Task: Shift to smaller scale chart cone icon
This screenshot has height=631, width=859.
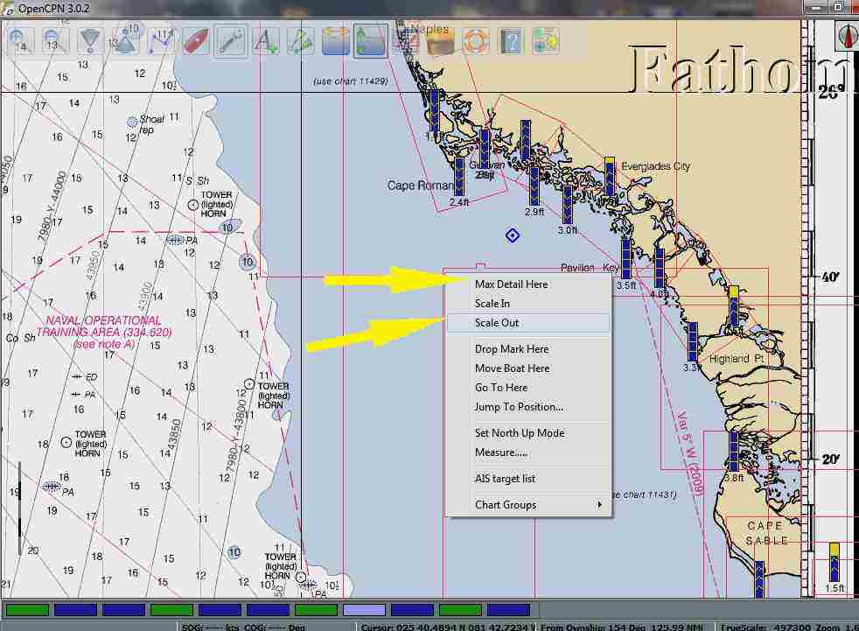Action: [x=125, y=40]
